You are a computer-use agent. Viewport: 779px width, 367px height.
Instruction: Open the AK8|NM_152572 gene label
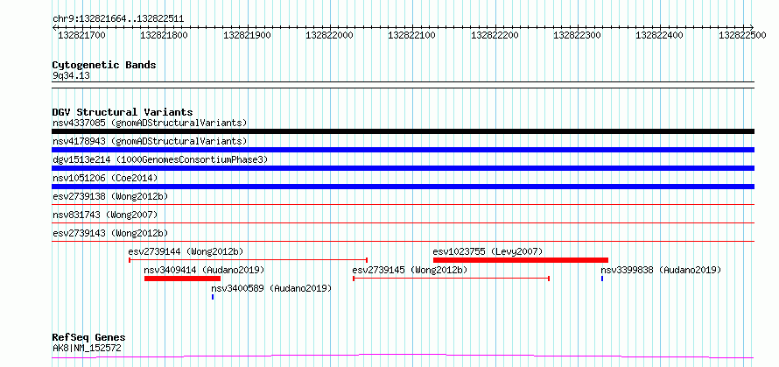point(87,349)
